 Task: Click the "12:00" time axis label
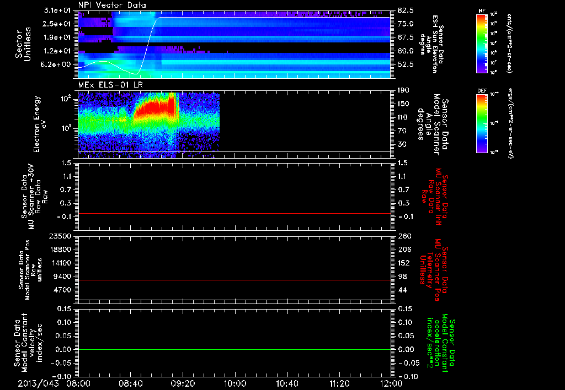(x=391, y=383)
